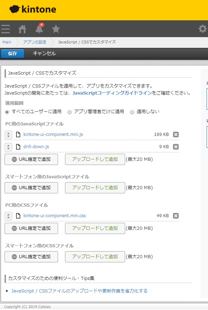Click スマートフォン用のJavaScriptファイル heading
Image resolution: width=208 pixels, height=310 pixels.
(x=47, y=177)
